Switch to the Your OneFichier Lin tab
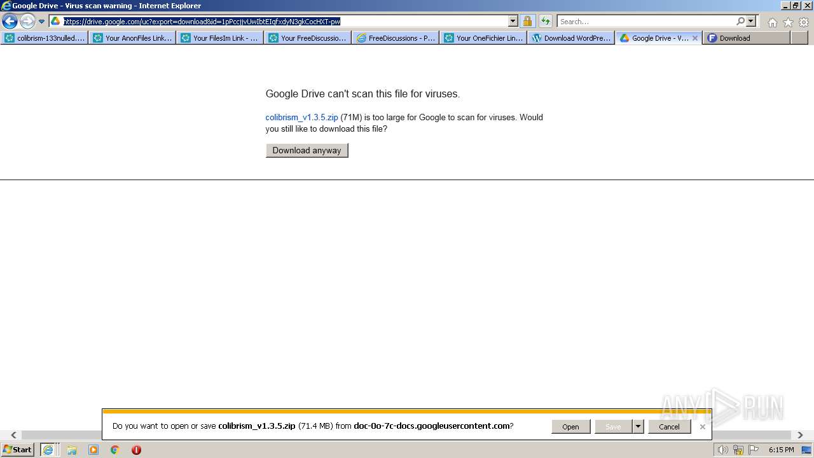 point(483,38)
